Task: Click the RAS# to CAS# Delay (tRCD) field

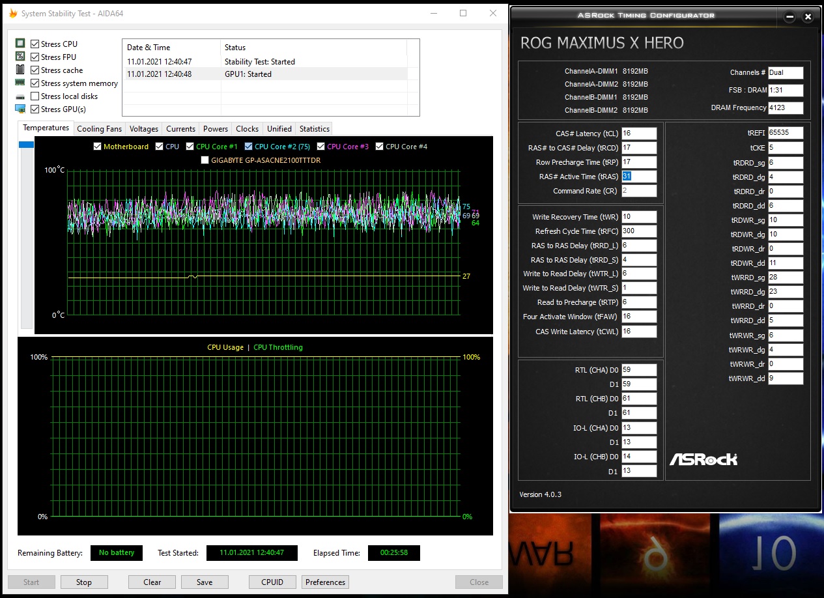Action: pos(639,148)
